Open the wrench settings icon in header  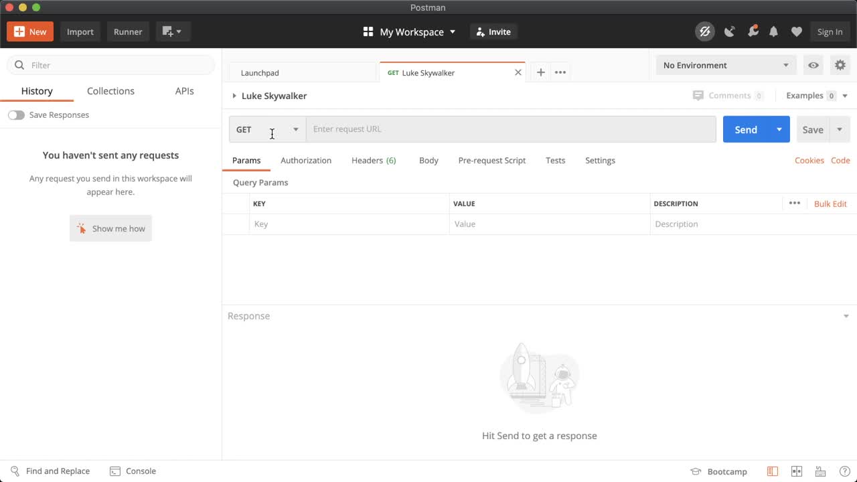(753, 31)
